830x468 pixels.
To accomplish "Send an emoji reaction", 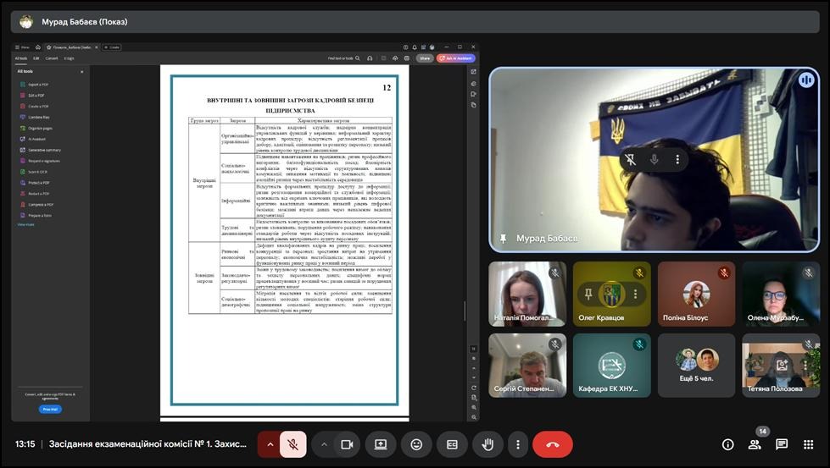I will pos(416,444).
